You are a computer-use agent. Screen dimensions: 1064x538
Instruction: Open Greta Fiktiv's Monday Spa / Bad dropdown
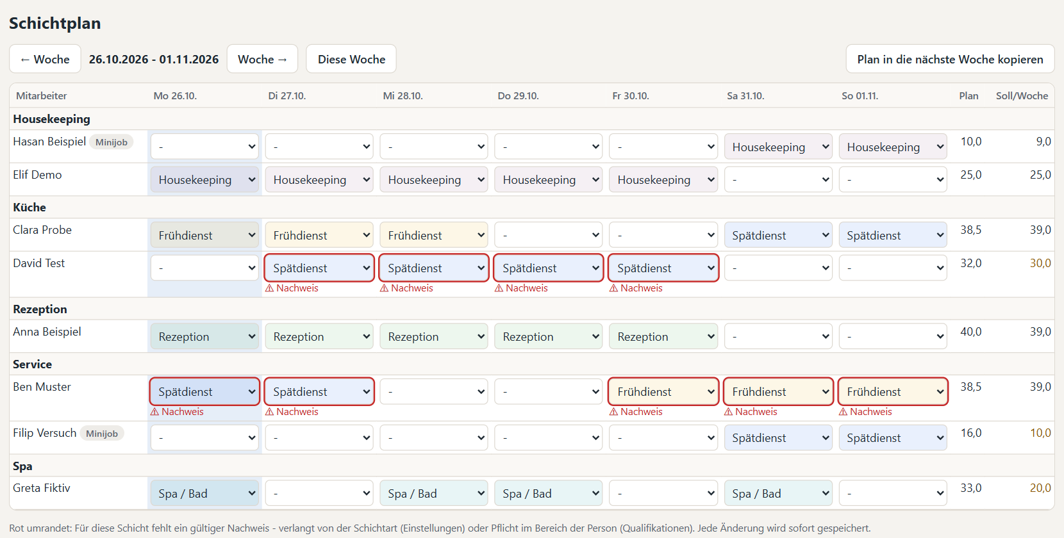tap(204, 493)
